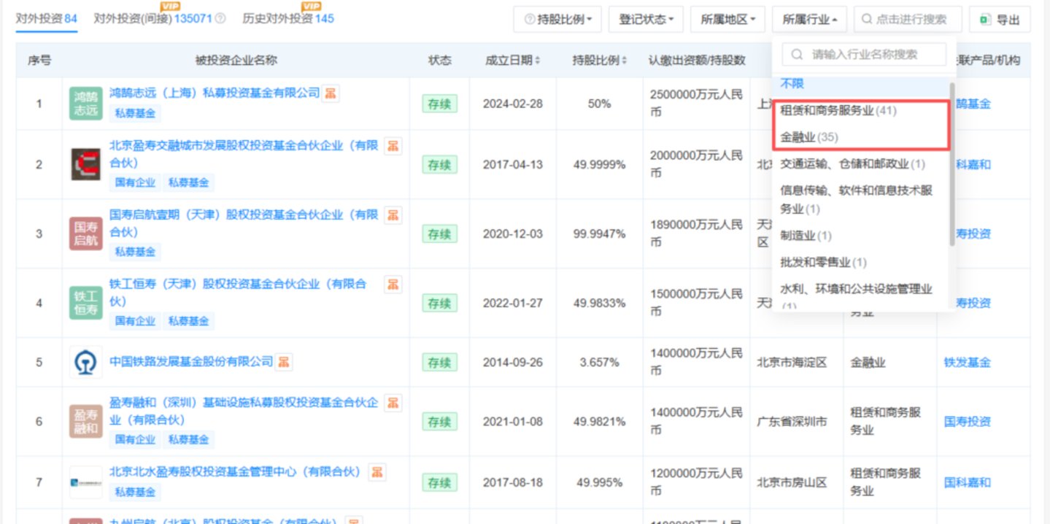Open the 盈寿融和 tan company logo

click(x=86, y=421)
